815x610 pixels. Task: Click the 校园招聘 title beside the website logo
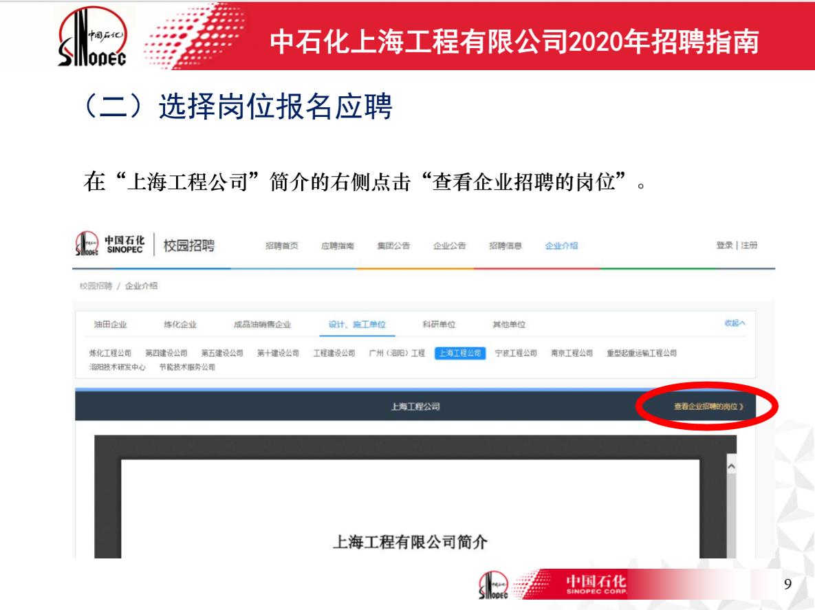tap(189, 246)
